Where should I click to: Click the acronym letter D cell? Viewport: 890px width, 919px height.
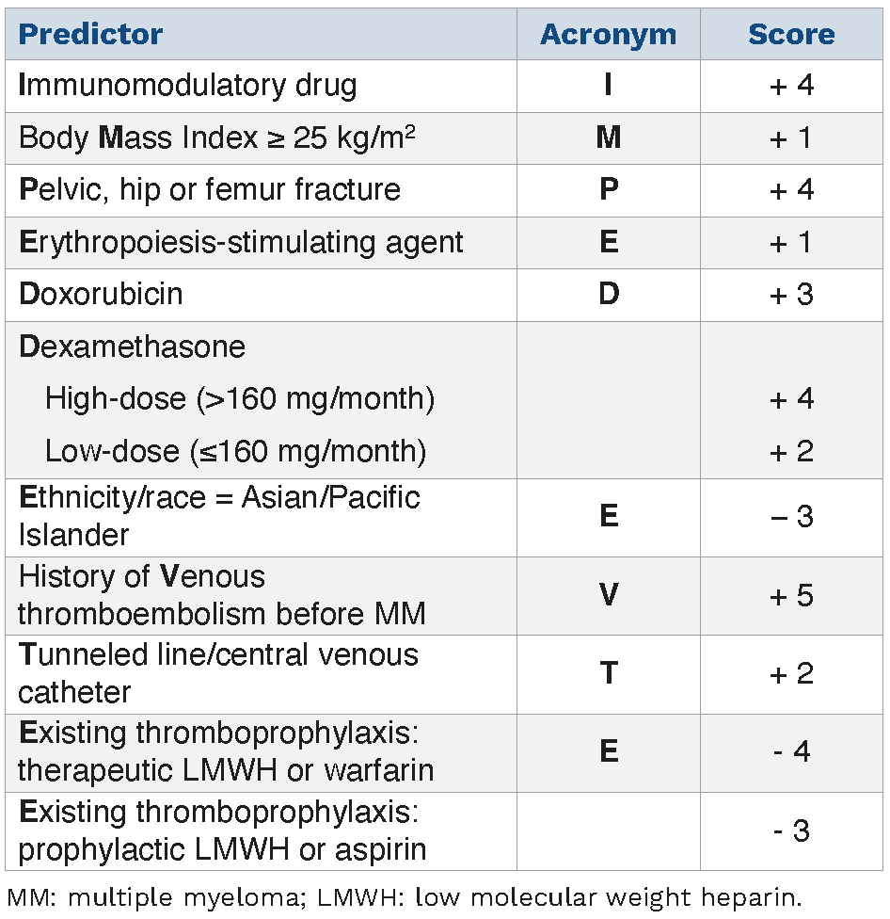click(x=609, y=294)
